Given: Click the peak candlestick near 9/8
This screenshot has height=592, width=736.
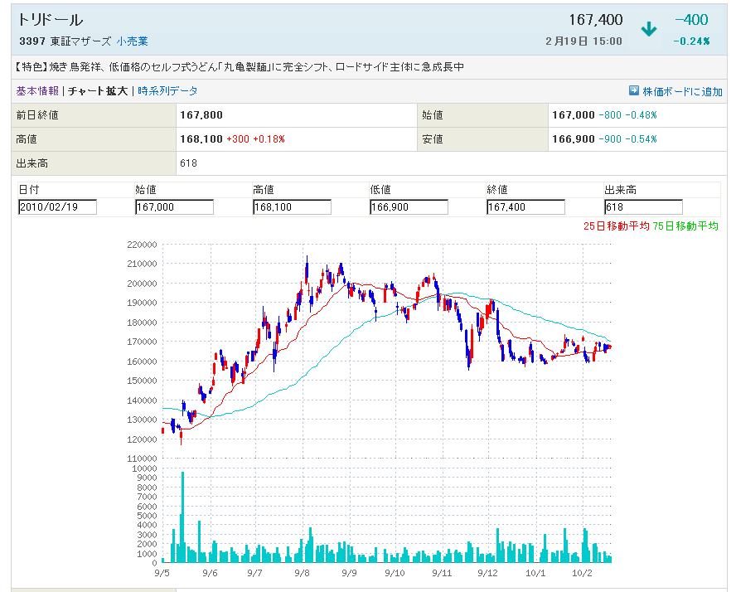Looking at the screenshot, I should click(307, 269).
